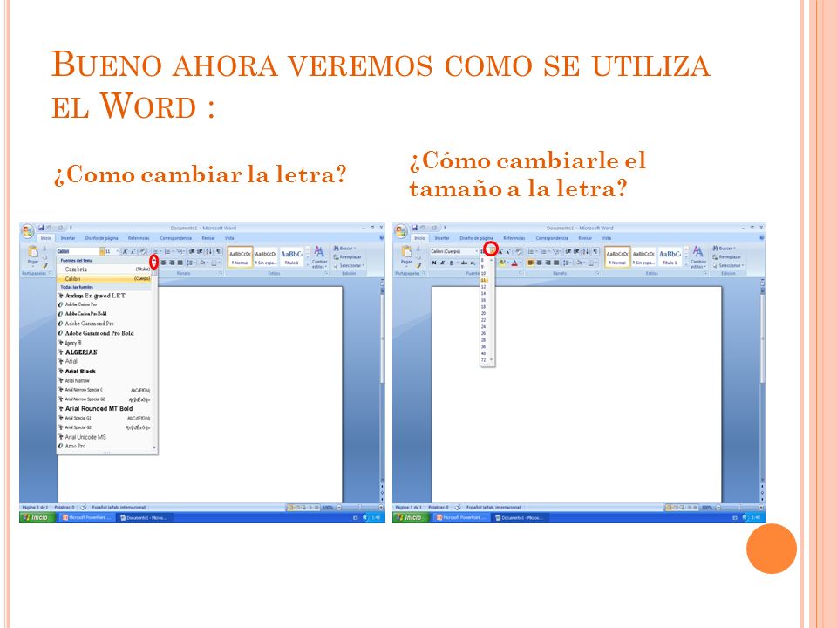Open the Vista tab in the size-list window
The image size is (837, 628).
pos(607,238)
